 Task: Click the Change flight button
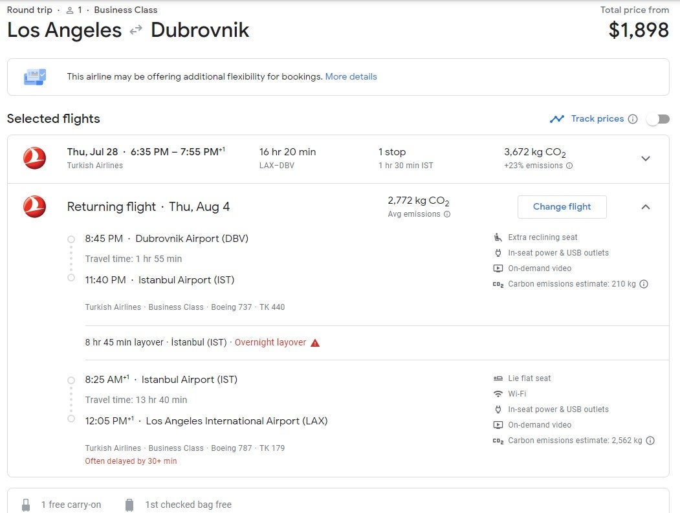pyautogui.click(x=562, y=207)
